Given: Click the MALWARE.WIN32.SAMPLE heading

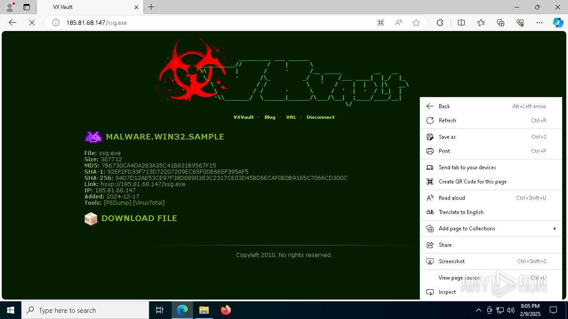Looking at the screenshot, I should [165, 137].
